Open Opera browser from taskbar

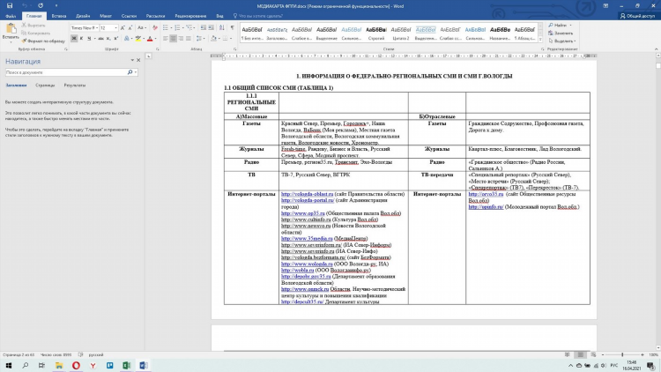pyautogui.click(x=76, y=365)
